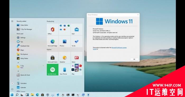Launch the Calculator app

[x=22, y=83]
